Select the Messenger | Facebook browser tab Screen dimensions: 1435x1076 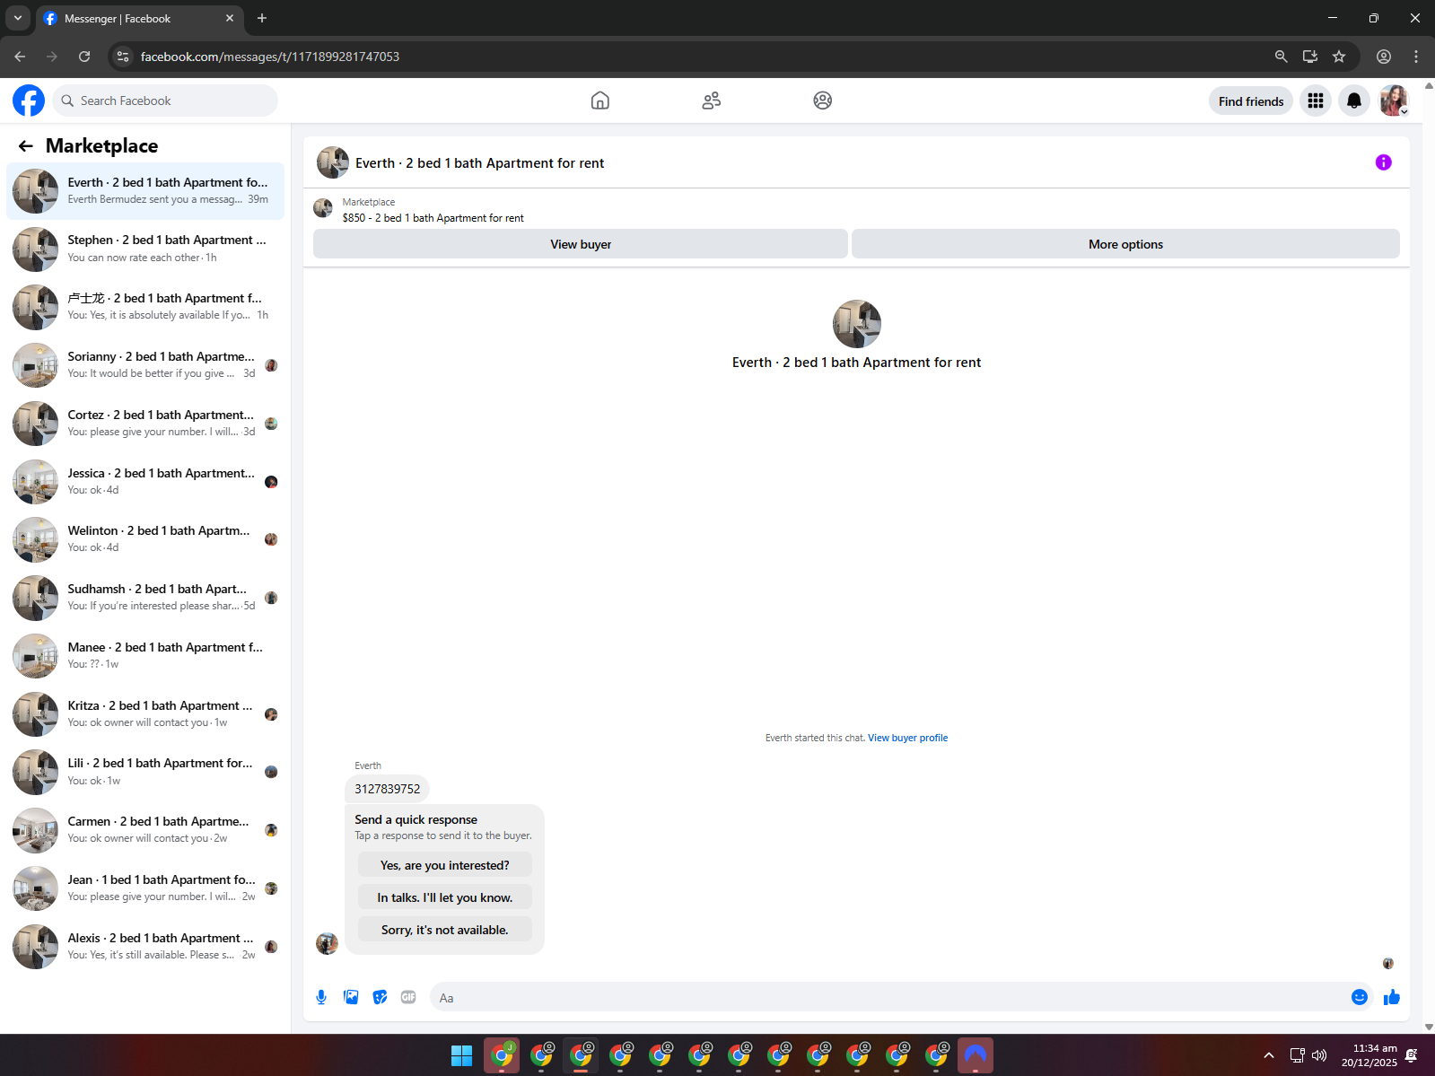[139, 18]
